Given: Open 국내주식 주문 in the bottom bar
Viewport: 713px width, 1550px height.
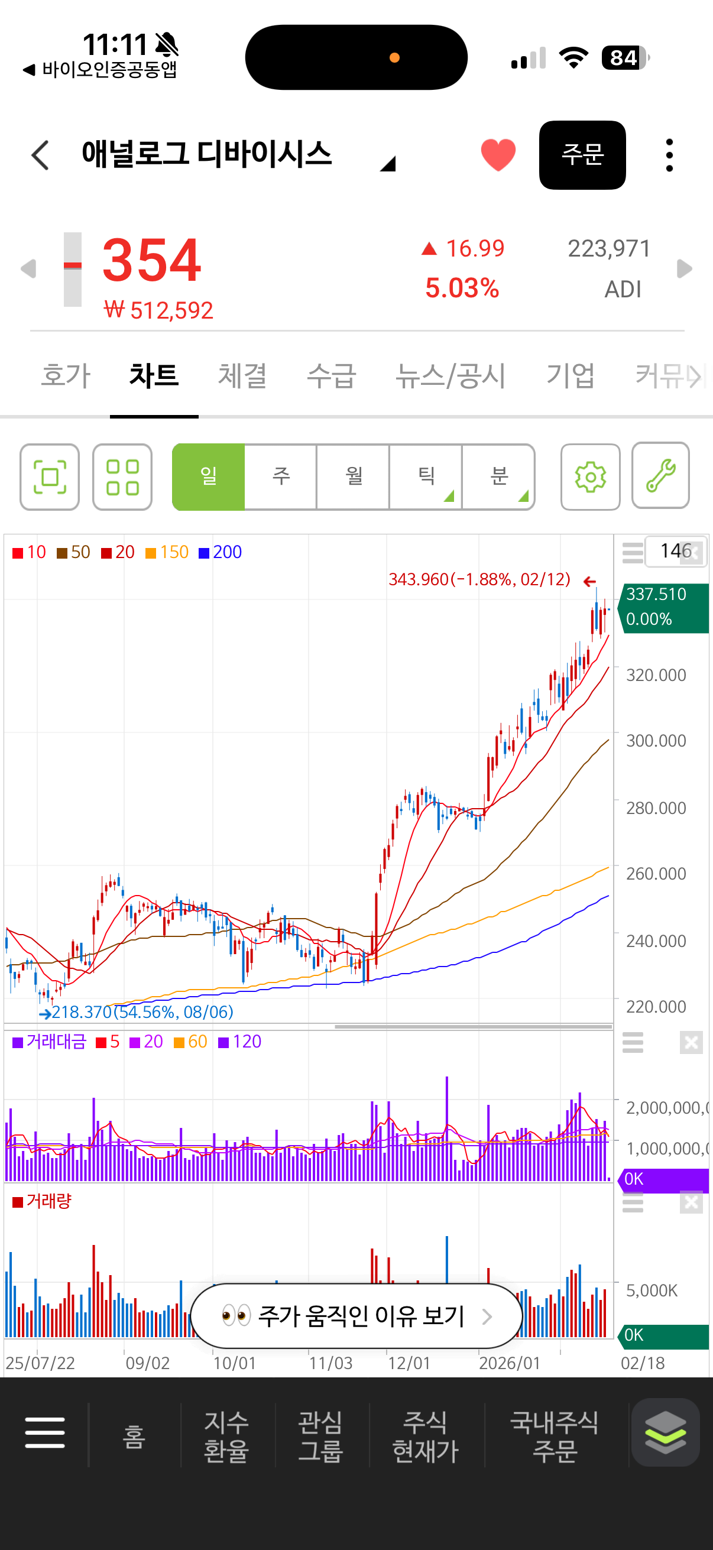Looking at the screenshot, I should click(555, 1437).
